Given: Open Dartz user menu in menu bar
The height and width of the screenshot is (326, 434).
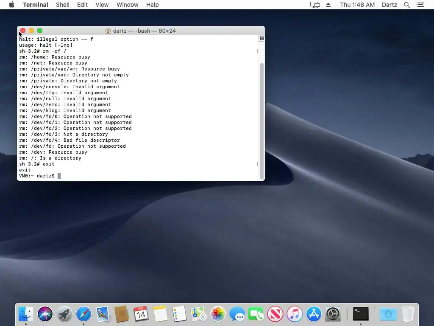Looking at the screenshot, I should tap(389, 5).
